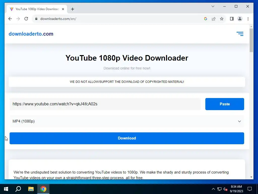Expand the MP4 (1080p) format dropdown
This screenshot has width=258, height=194.
pyautogui.click(x=127, y=121)
